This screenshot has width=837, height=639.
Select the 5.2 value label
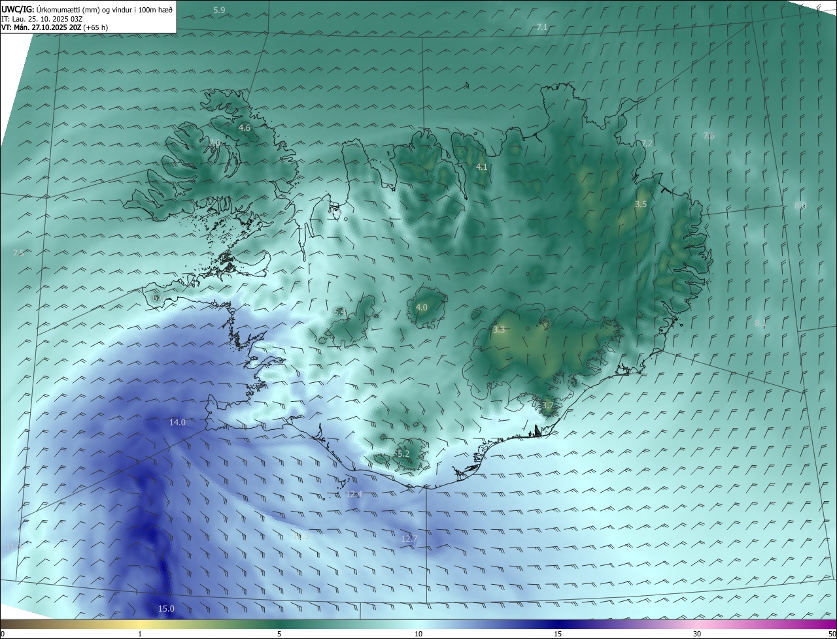coord(403,453)
